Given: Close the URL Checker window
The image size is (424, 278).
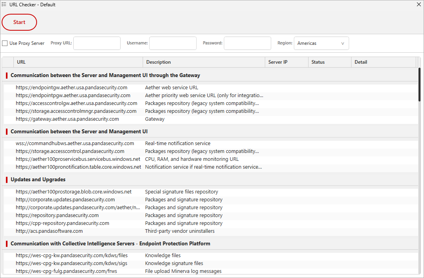Looking at the screenshot, I should [418, 4].
